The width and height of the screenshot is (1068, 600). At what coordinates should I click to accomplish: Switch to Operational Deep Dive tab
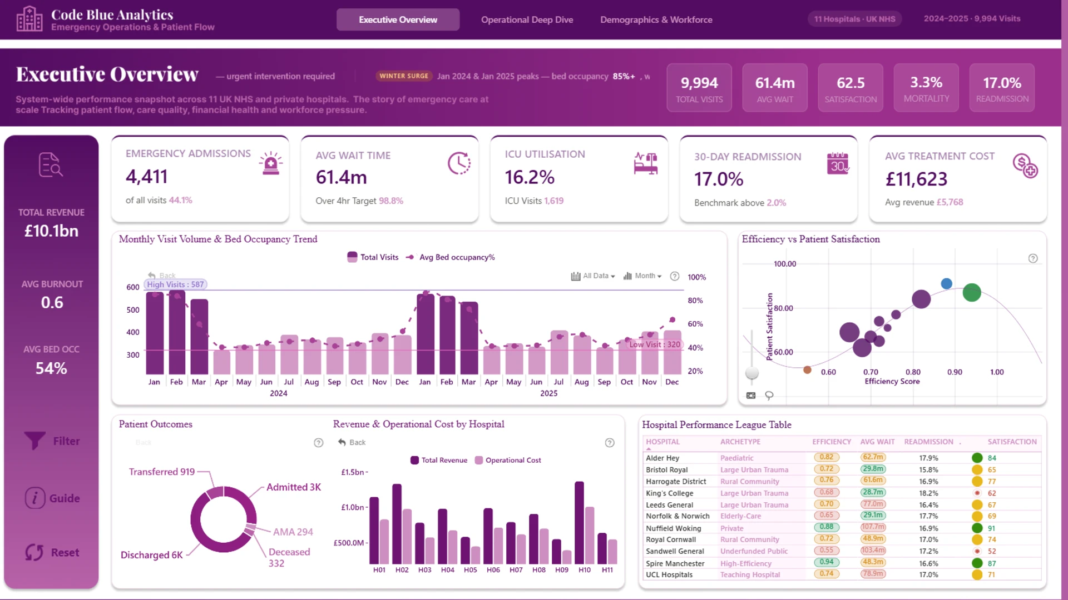(527, 19)
